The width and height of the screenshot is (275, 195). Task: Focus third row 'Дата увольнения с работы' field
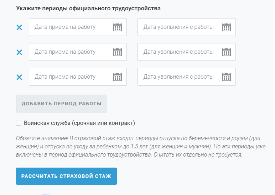[187, 77]
